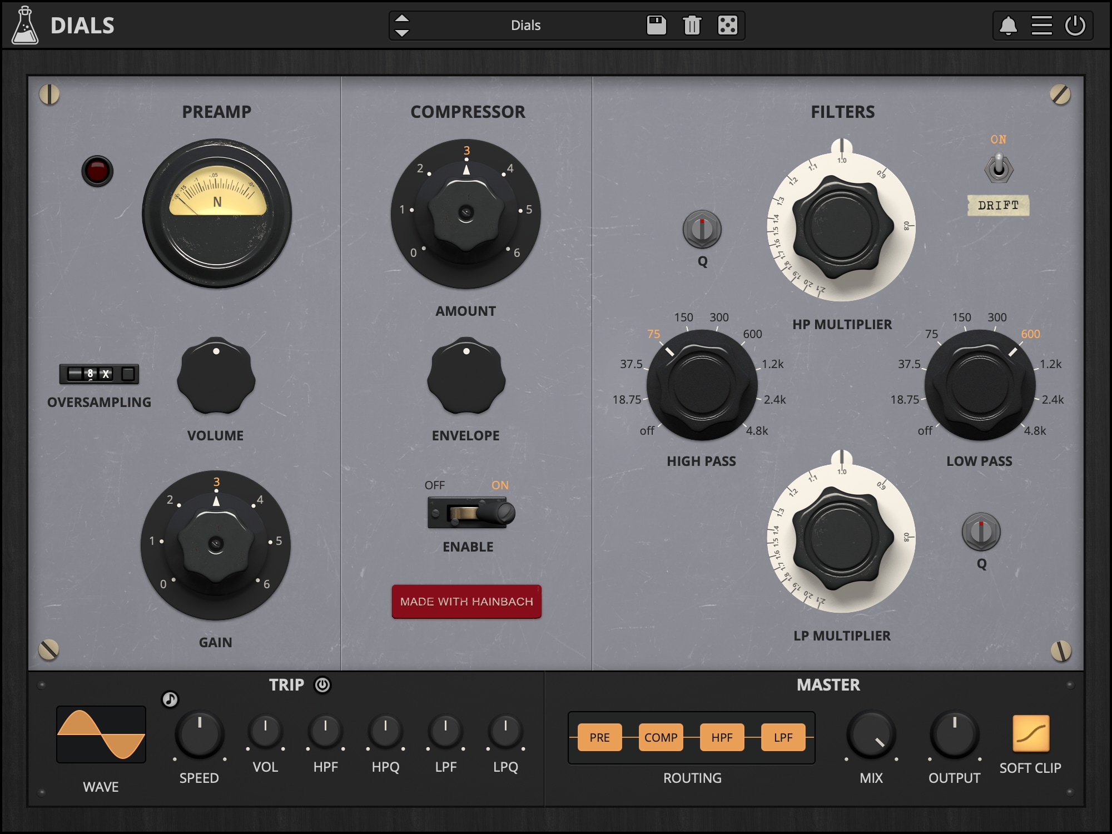Open notifications via the bell icon
The image size is (1112, 834).
(x=1010, y=25)
